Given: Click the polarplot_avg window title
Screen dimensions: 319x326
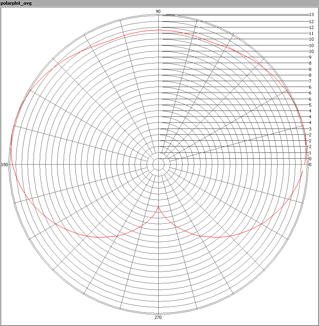Looking at the screenshot, I should click(16, 4).
